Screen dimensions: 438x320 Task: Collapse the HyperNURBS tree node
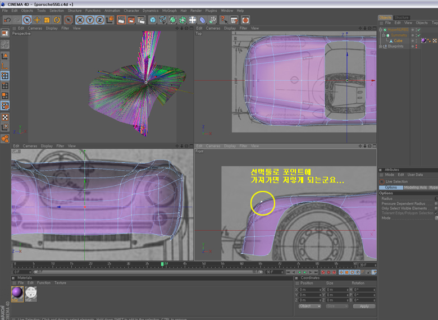[381, 30]
